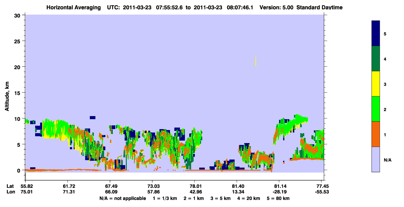Viewport: 404px width, 207px height.
Task: Click longitude value 13.34
Action: [237, 192]
